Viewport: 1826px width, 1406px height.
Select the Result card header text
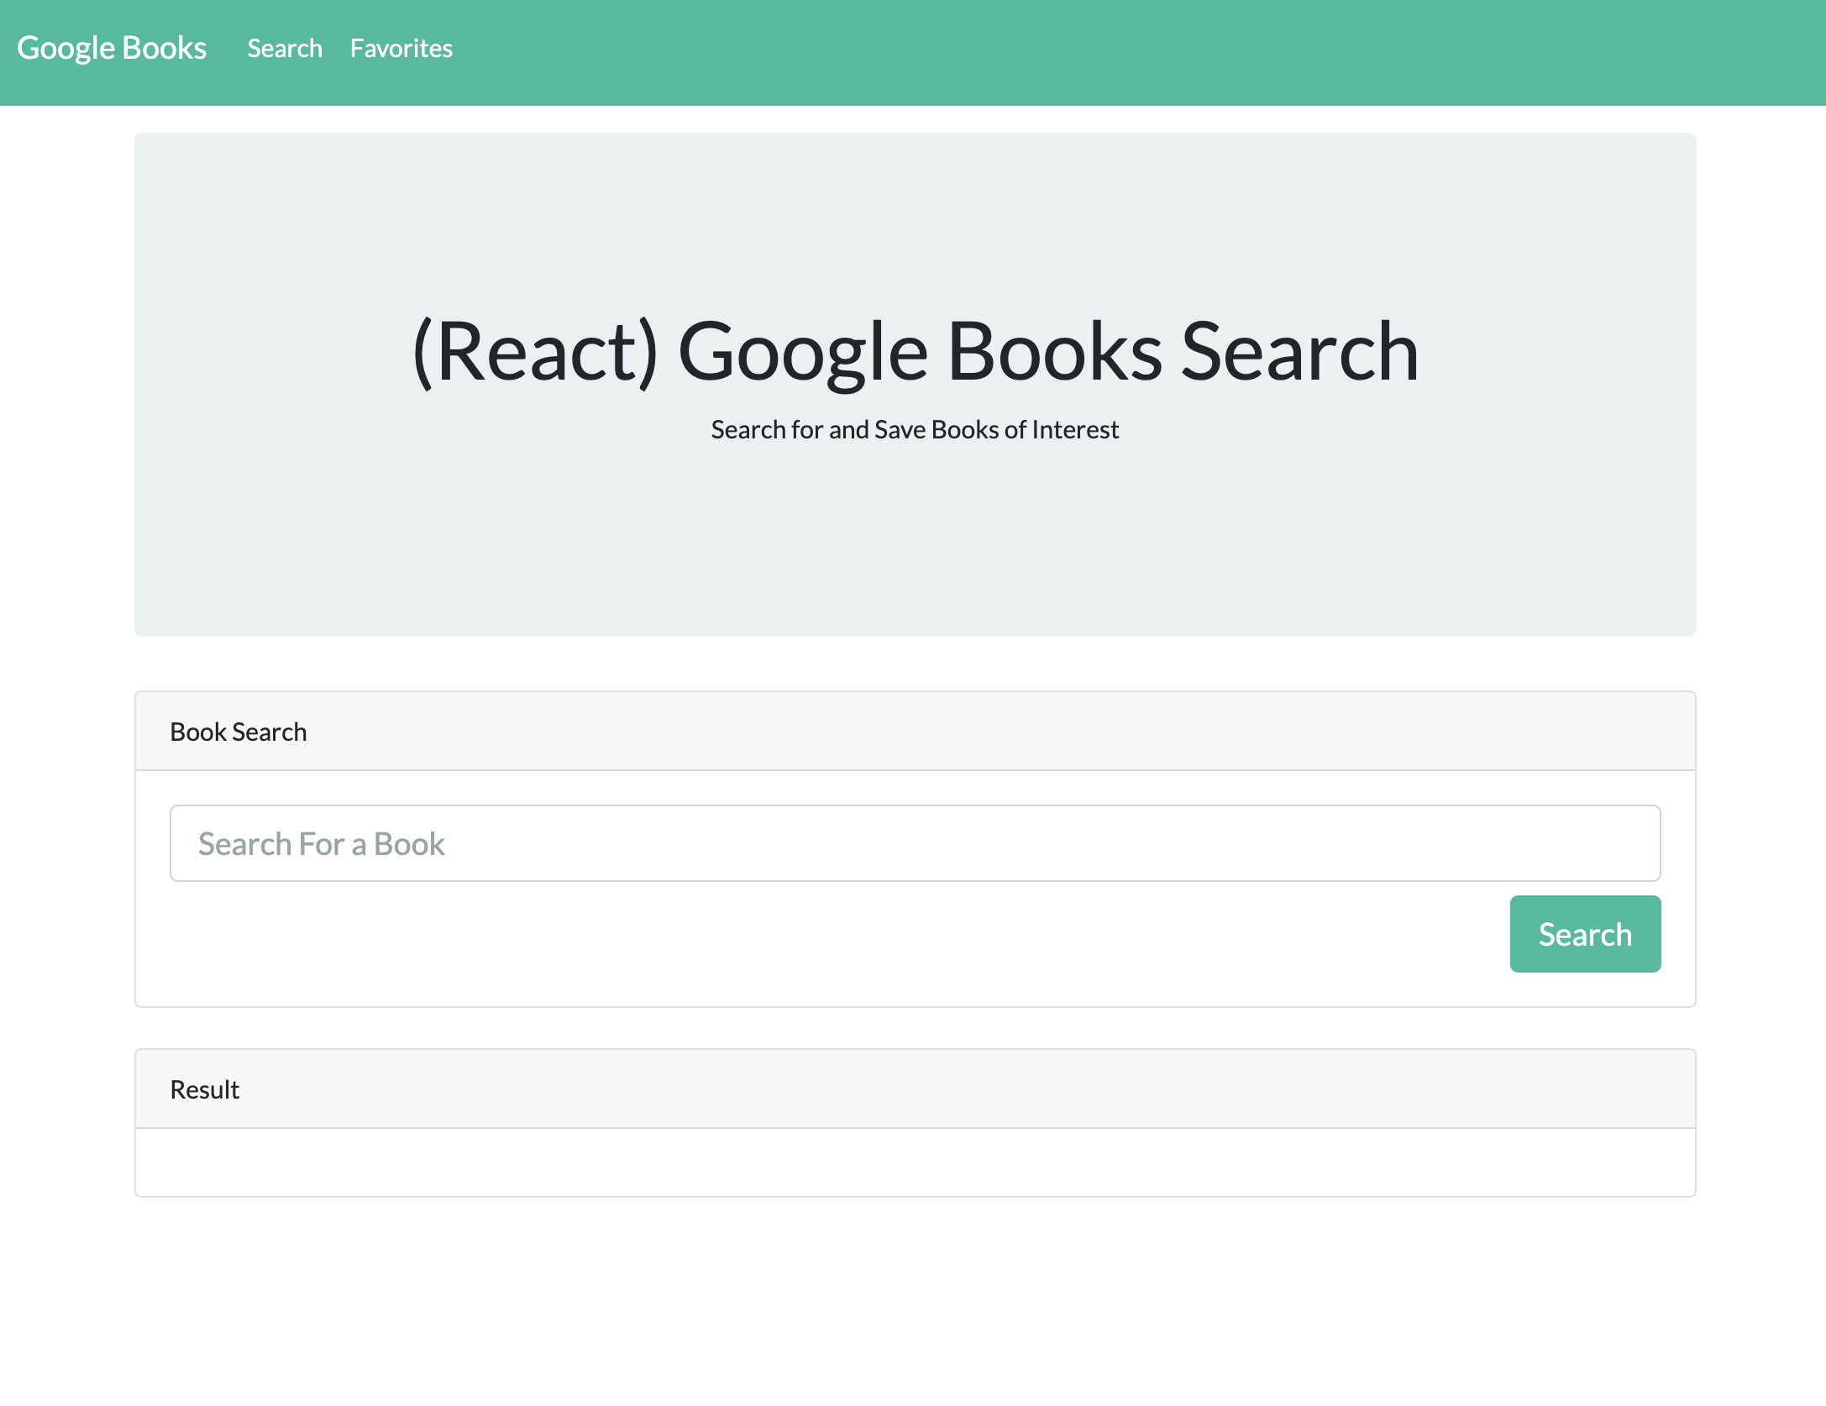pos(205,1089)
